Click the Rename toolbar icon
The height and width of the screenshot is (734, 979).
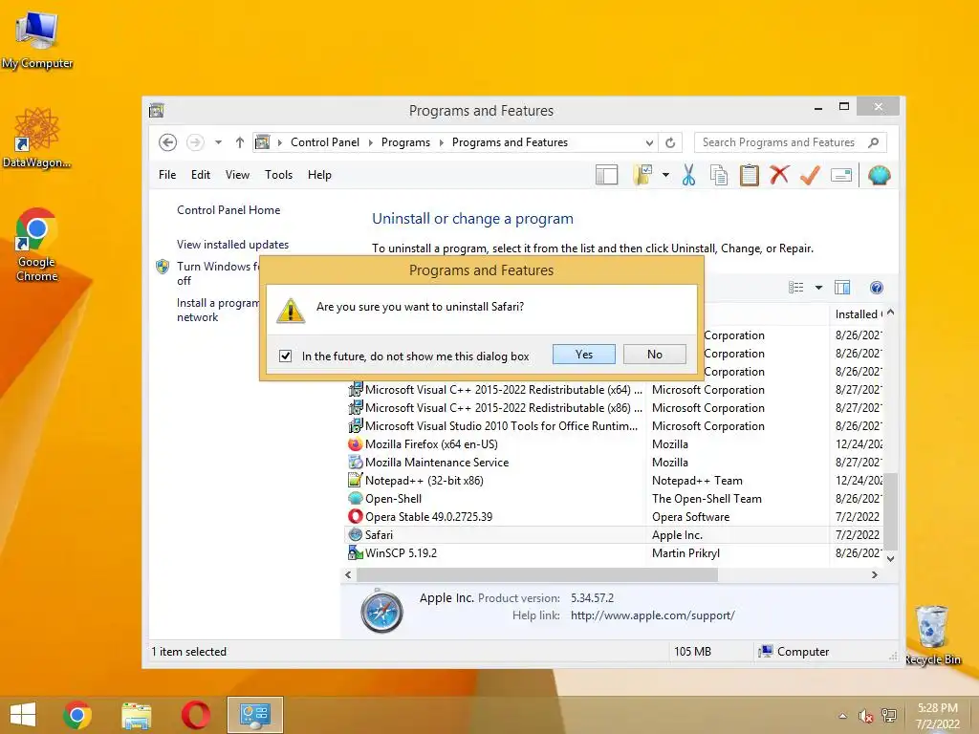click(841, 176)
